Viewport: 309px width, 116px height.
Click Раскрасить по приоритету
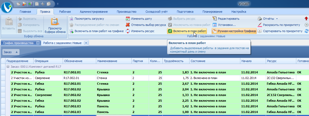(x=279, y=25)
